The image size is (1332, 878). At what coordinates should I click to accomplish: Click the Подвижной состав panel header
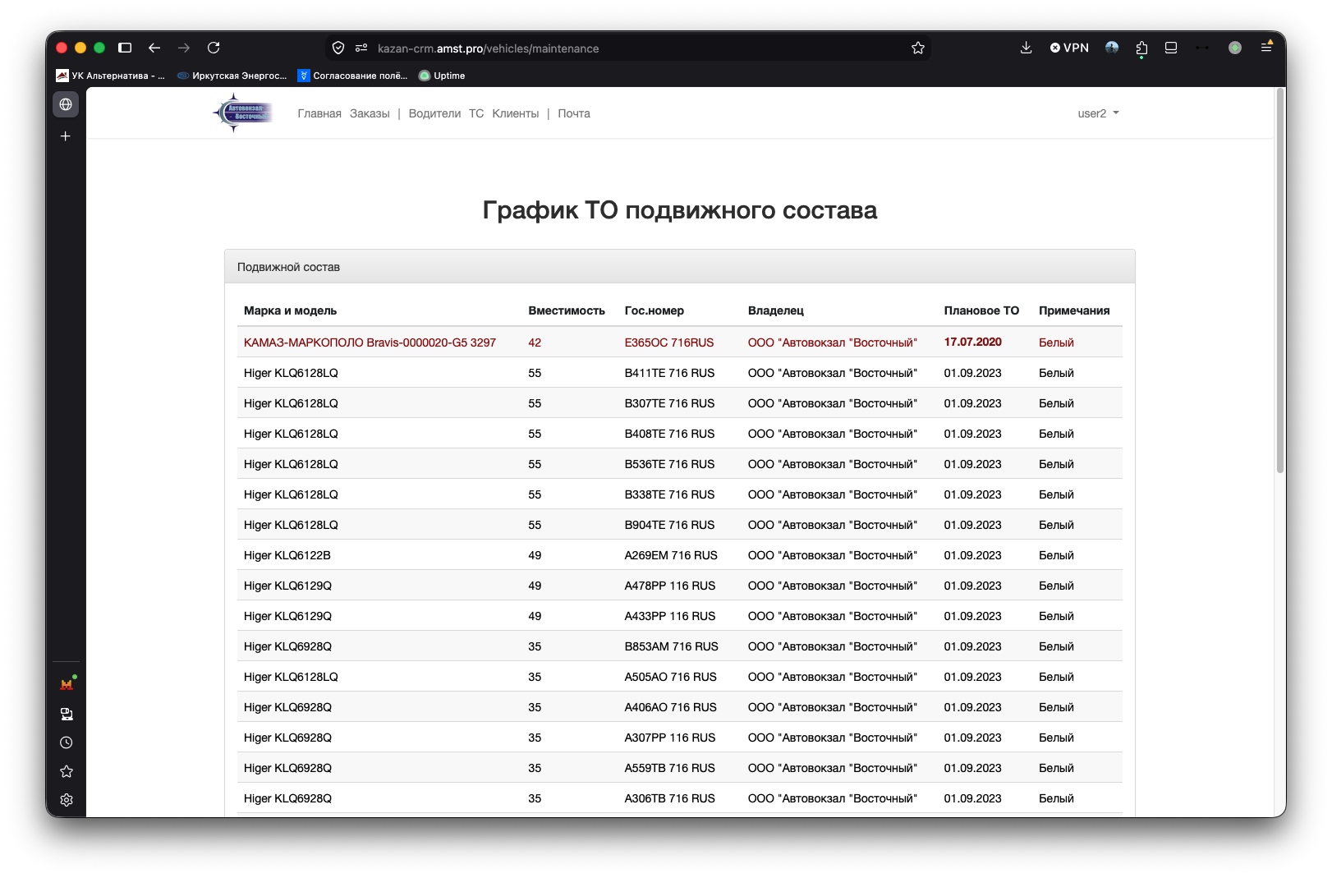(680, 267)
